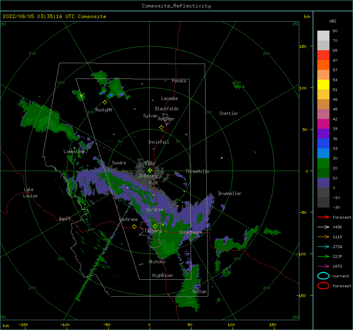This screenshot has height=330, width=353.
Task: Click the green 22JP arrow icon
Action: pyautogui.click(x=323, y=256)
